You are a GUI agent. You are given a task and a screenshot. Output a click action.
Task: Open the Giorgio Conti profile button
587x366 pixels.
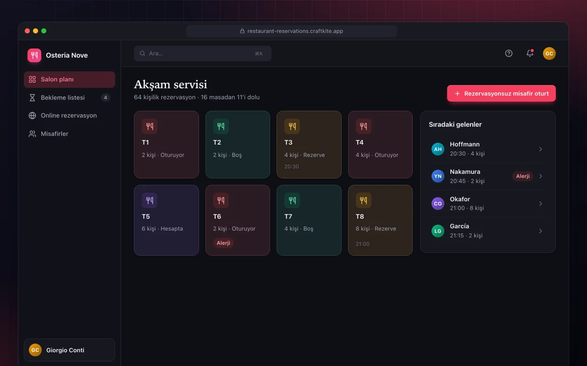click(69, 350)
